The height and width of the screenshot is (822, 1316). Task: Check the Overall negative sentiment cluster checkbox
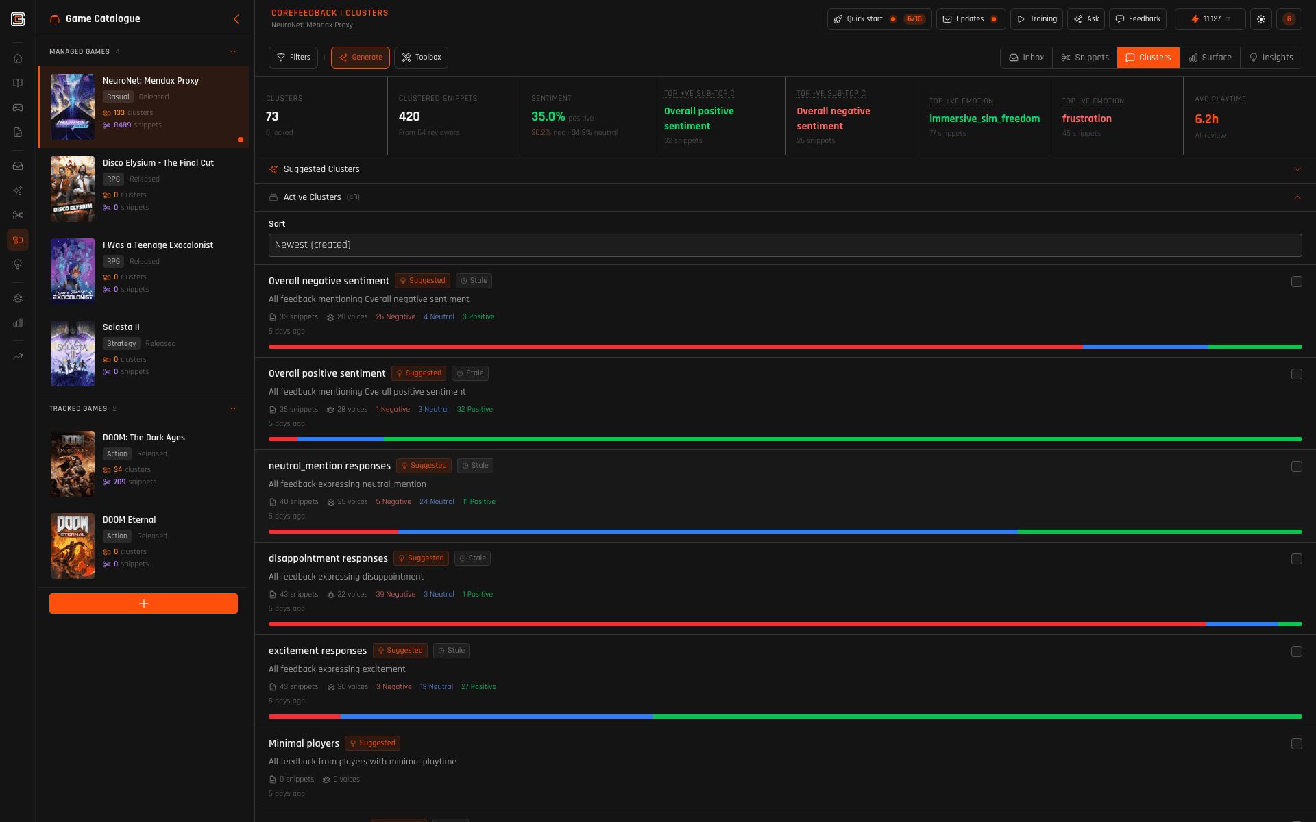(x=1296, y=282)
